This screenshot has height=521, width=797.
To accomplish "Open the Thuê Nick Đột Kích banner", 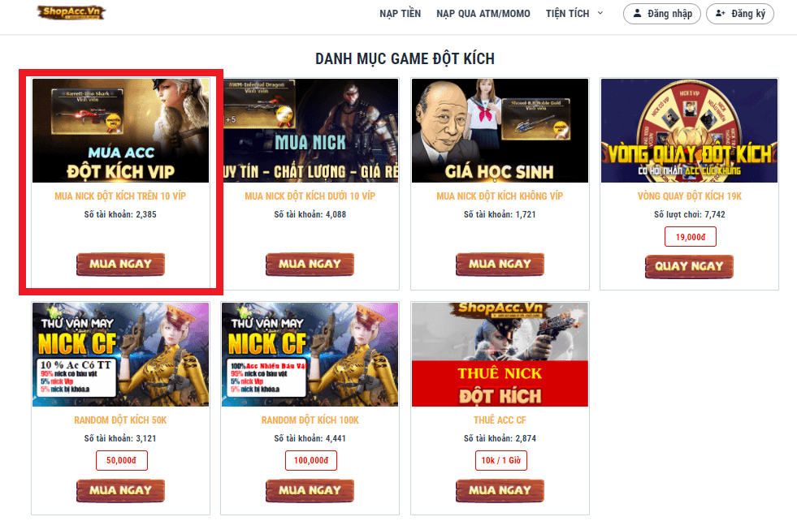I will point(500,355).
